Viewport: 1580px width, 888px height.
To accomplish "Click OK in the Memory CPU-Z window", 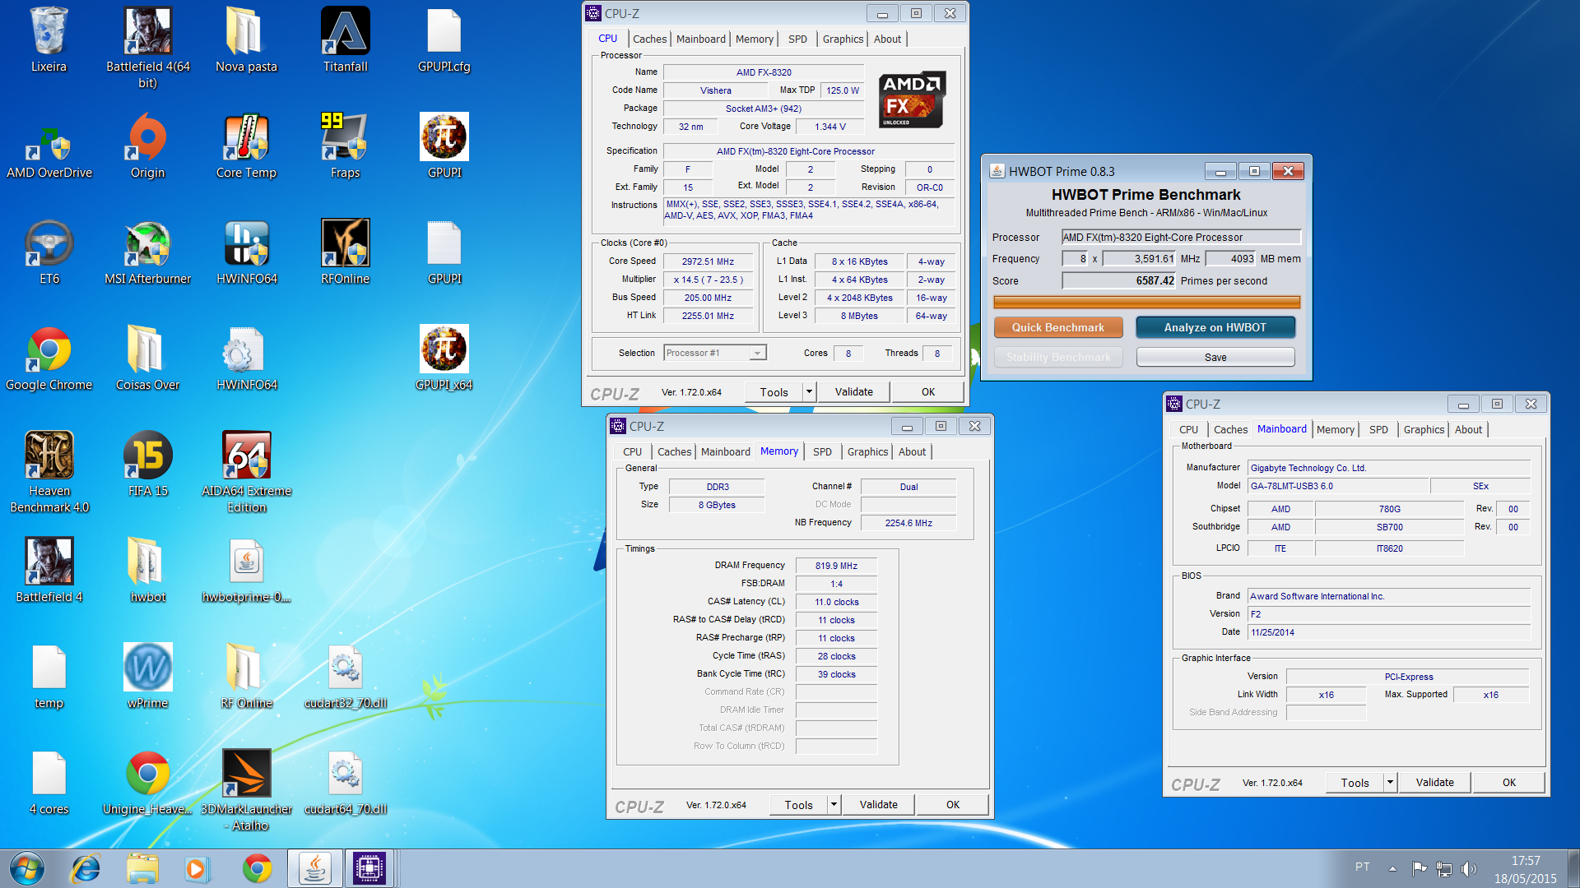I will click(952, 805).
